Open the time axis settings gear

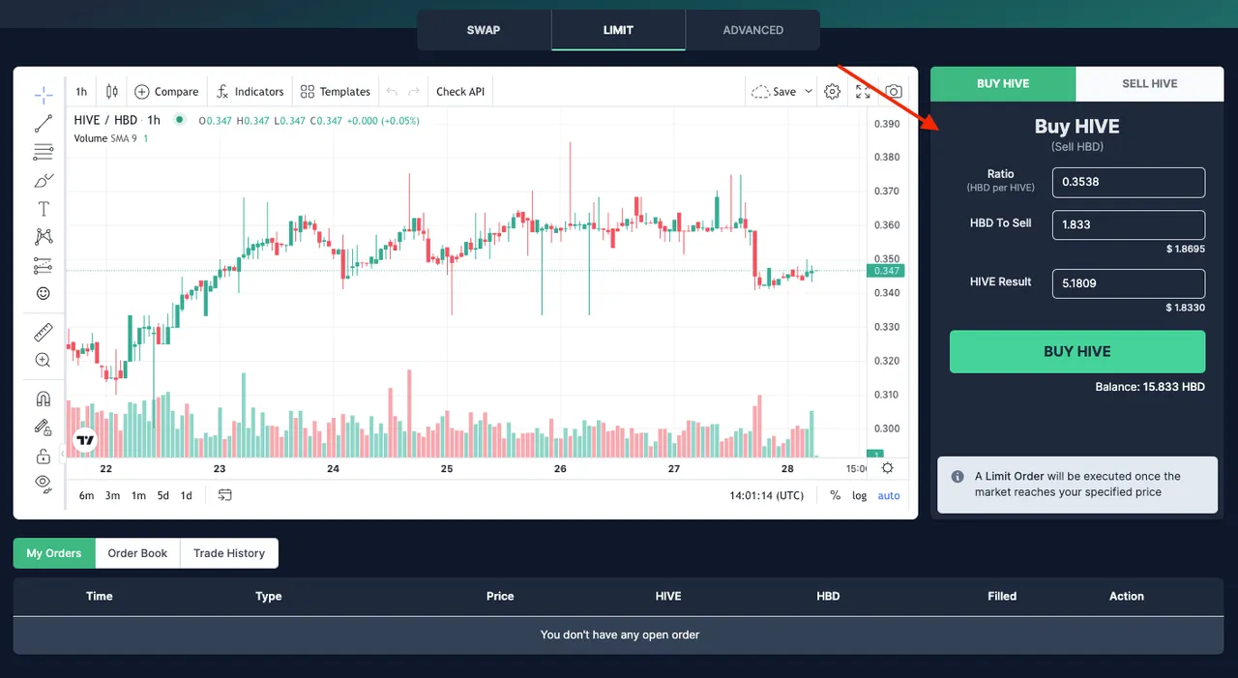tap(887, 468)
